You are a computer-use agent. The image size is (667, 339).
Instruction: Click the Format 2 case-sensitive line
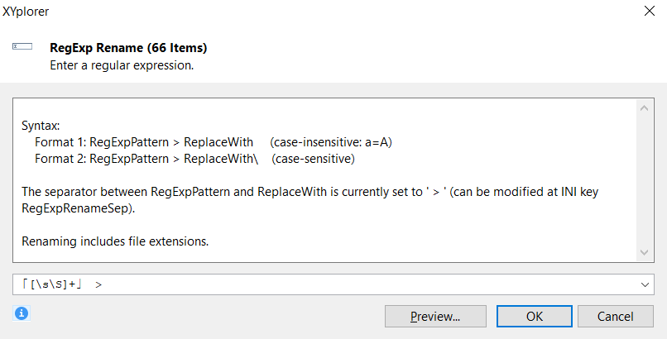tap(194, 158)
